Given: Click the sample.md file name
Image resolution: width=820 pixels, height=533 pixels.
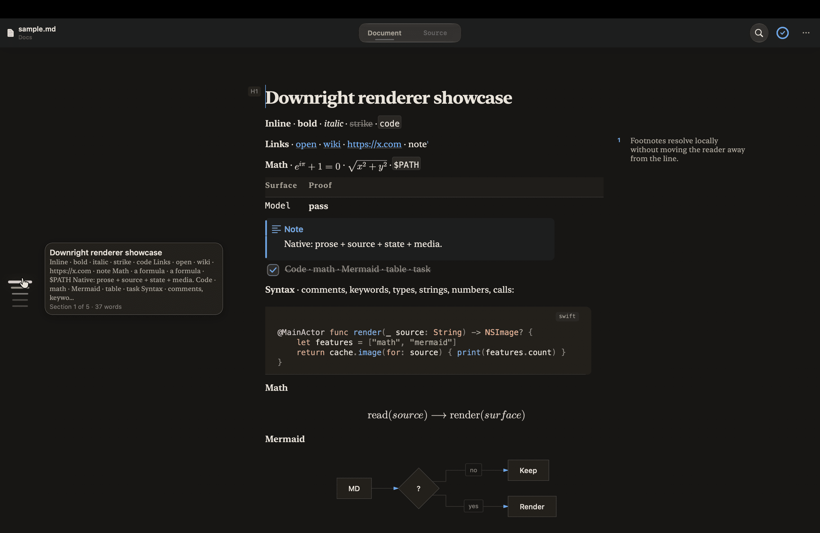Looking at the screenshot, I should pos(37,29).
